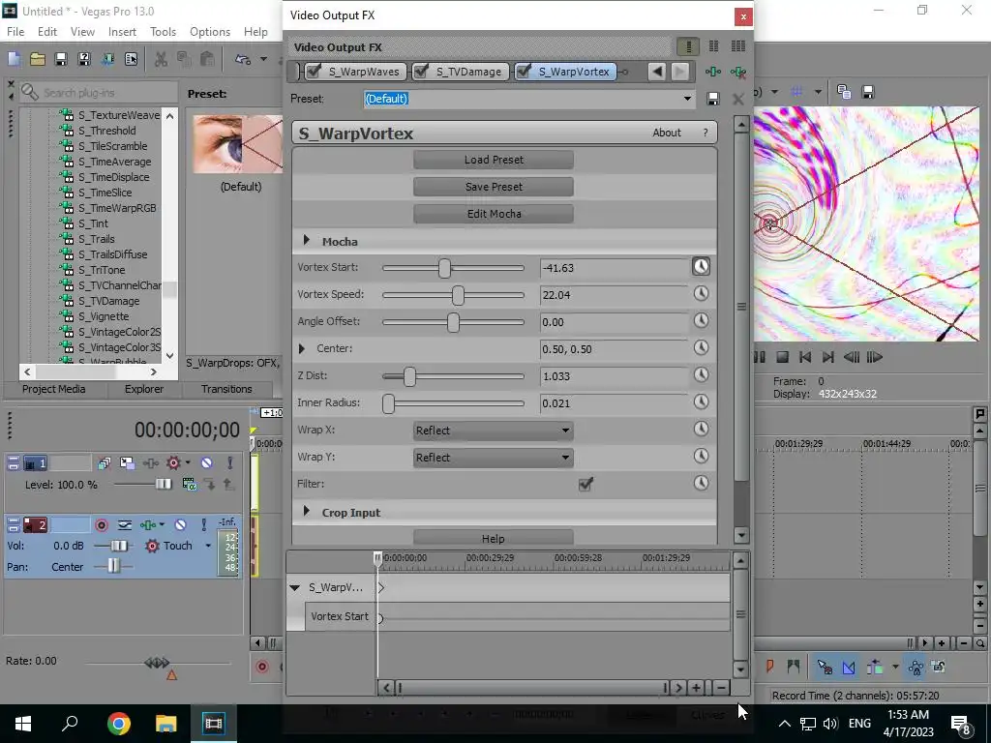Open Plug-In Chain editor icon
This screenshot has height=743, width=991.
click(x=713, y=72)
